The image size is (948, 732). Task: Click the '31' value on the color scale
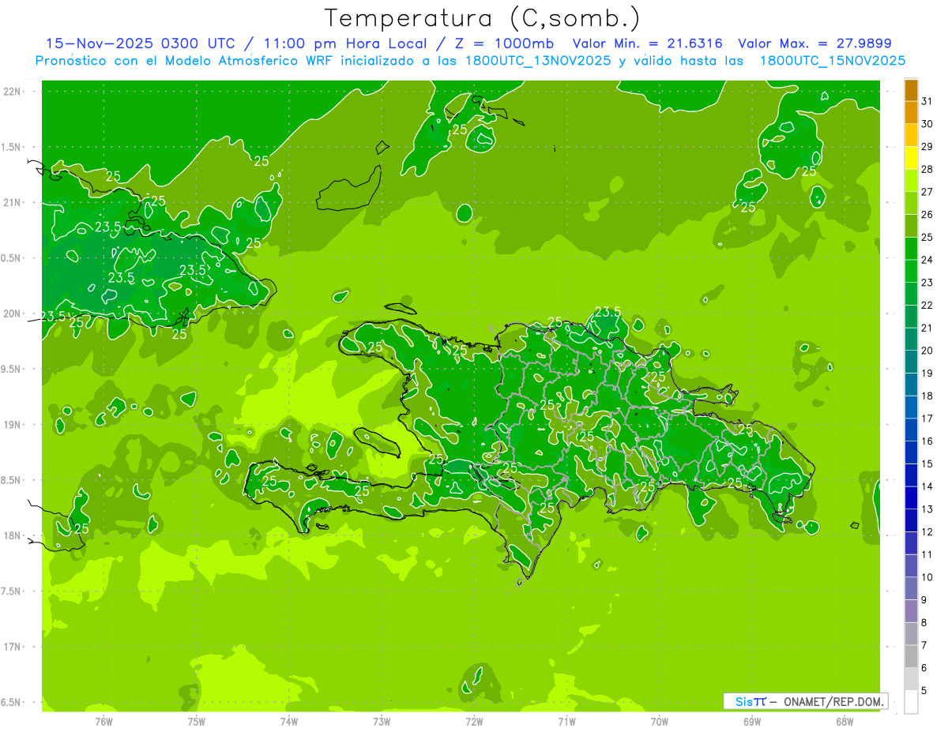pos(927,101)
